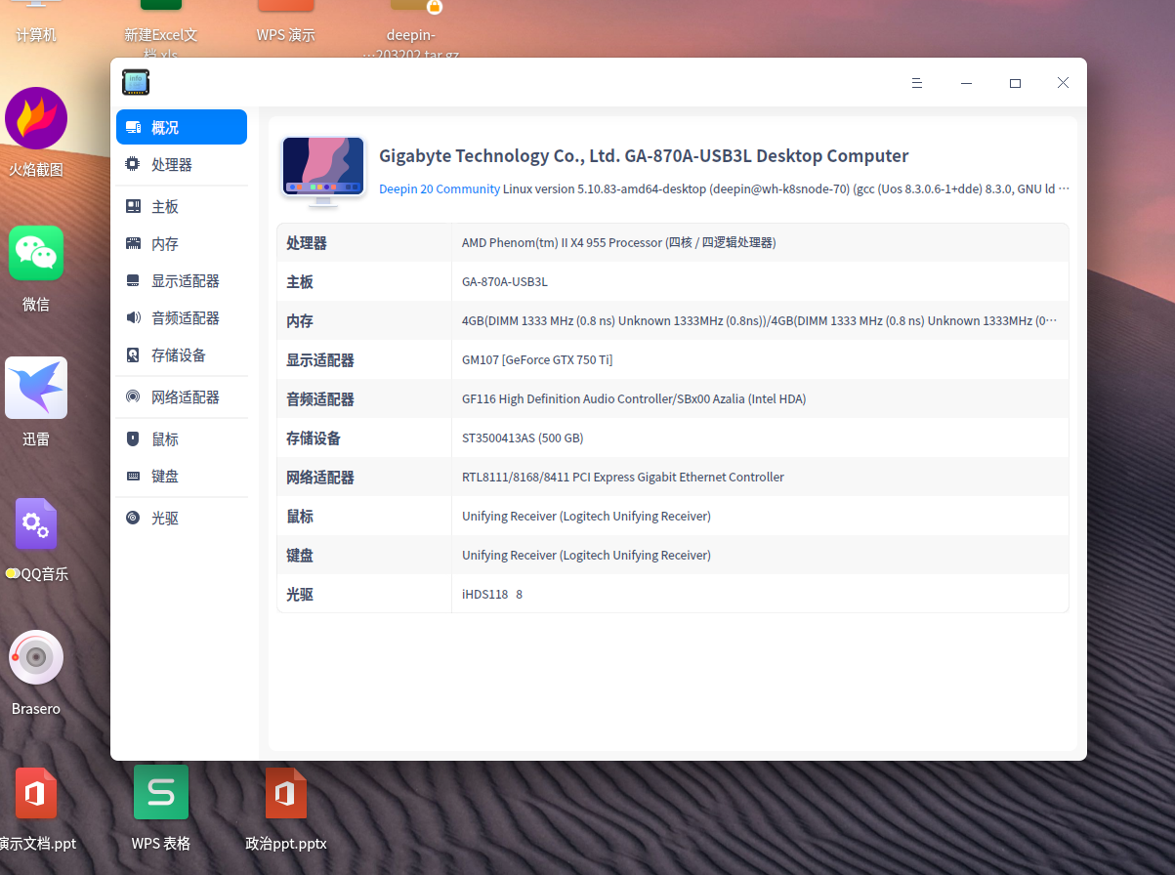
Task: Click the Deepin 20 Community link
Action: coord(440,189)
